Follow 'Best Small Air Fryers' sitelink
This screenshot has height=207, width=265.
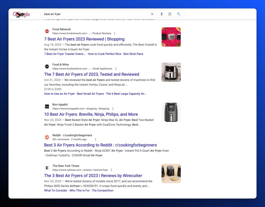pyautogui.click(x=90, y=94)
